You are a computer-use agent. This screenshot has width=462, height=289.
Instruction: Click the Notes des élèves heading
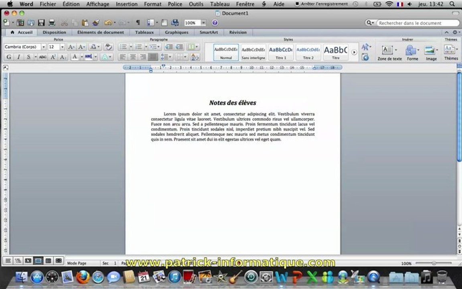[x=233, y=103]
